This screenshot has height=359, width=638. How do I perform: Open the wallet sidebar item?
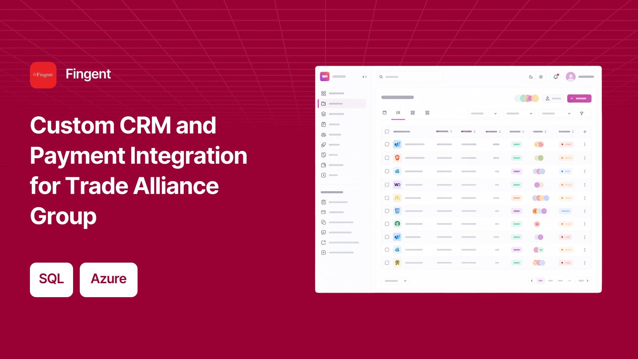tap(333, 165)
